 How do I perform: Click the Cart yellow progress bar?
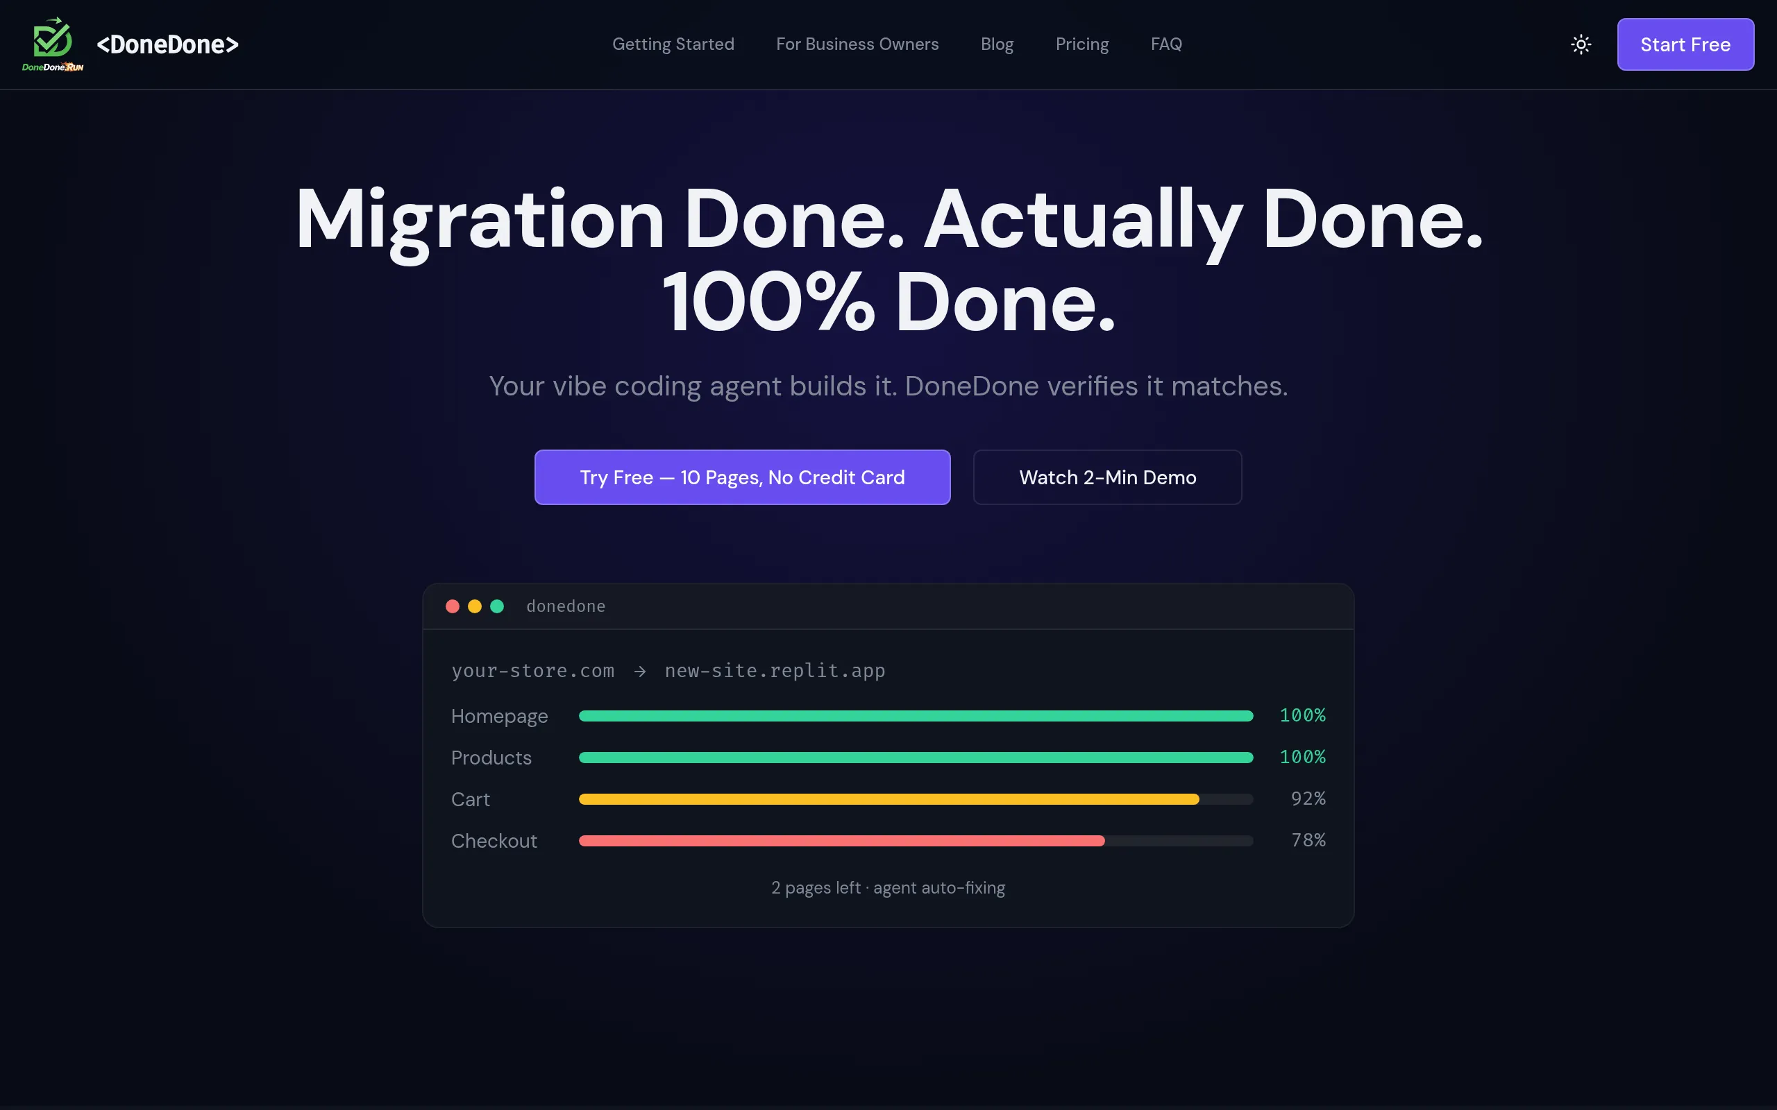point(888,799)
